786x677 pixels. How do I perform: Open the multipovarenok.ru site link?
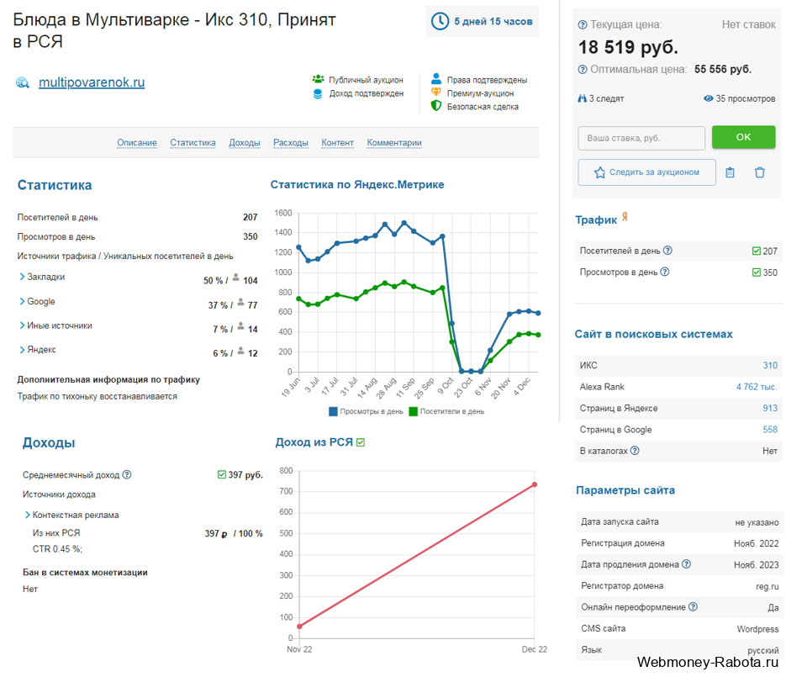(x=92, y=82)
